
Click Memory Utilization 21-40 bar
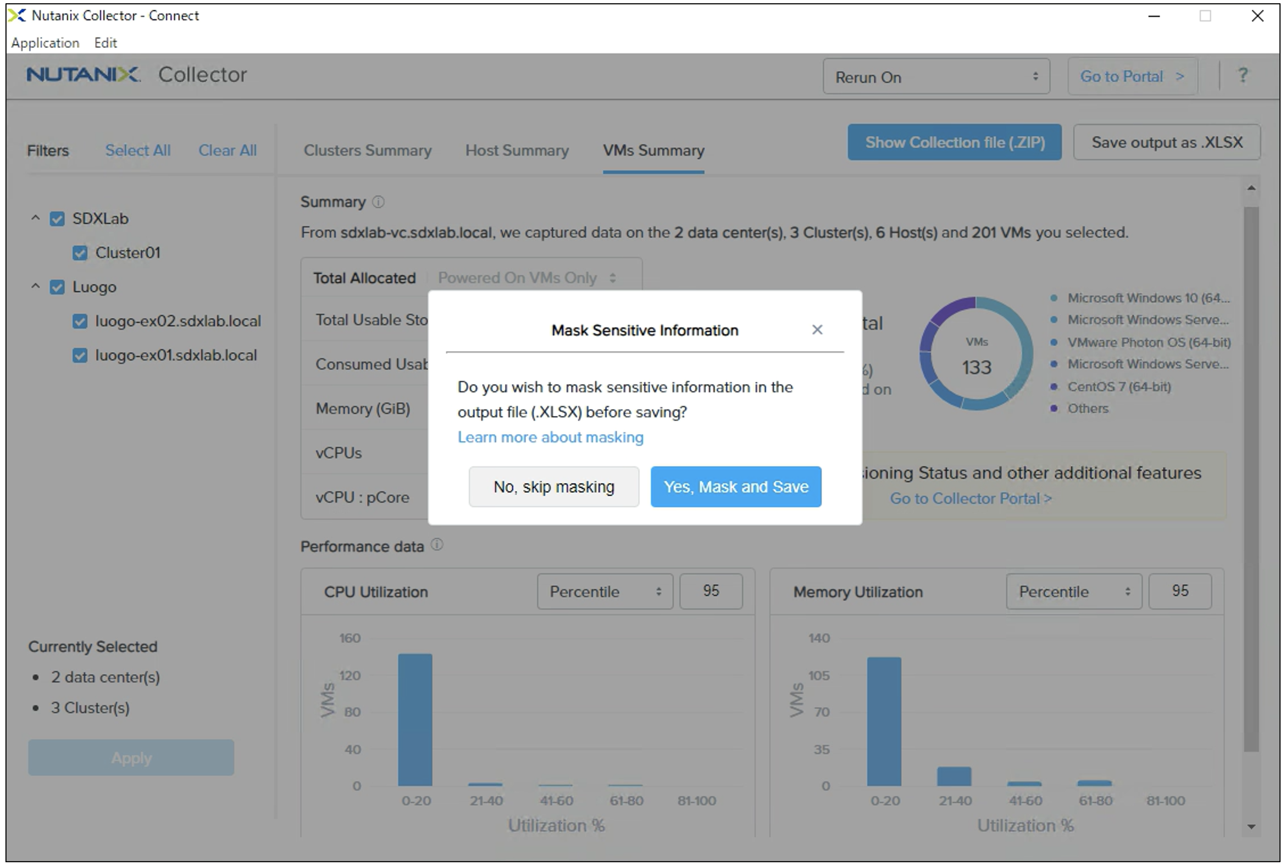pos(954,776)
